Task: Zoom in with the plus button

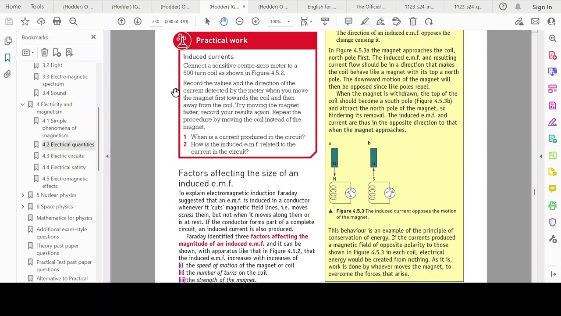Action: 256,22
